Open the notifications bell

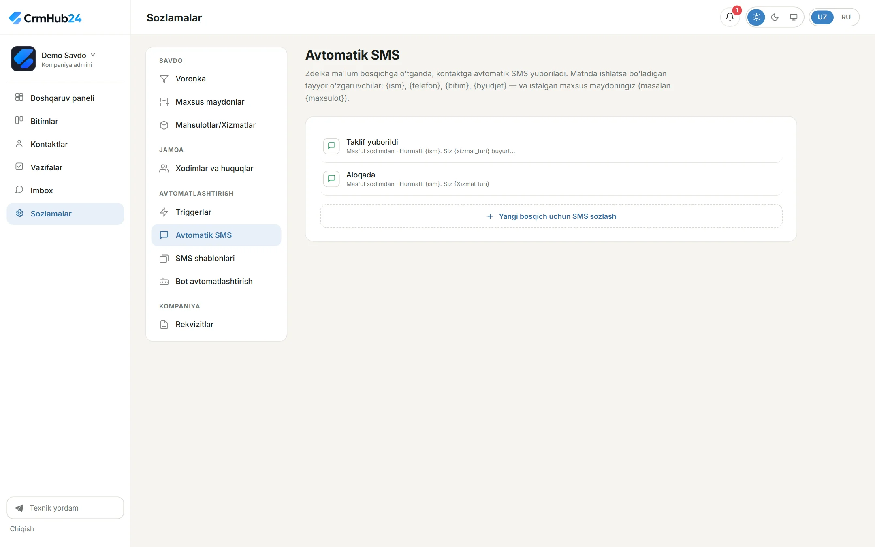pyautogui.click(x=730, y=17)
